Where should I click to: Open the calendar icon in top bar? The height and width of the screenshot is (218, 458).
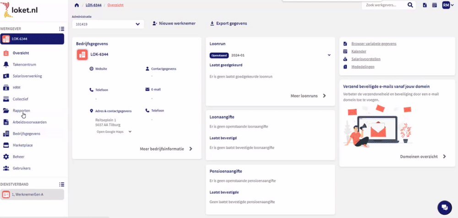(434, 5)
